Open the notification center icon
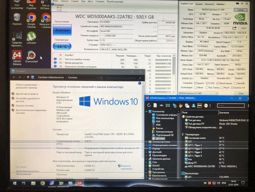The height and width of the screenshot is (192, 255). pos(243,183)
